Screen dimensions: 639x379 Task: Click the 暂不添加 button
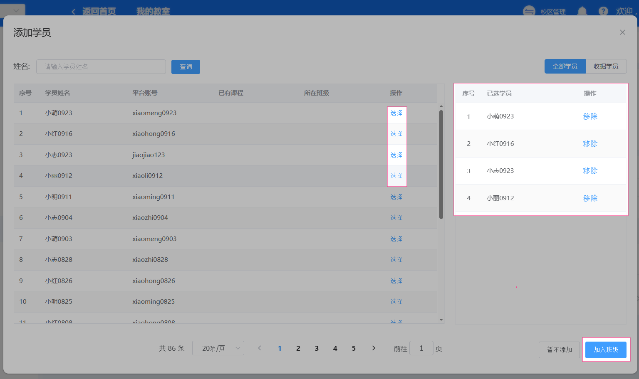[560, 350]
